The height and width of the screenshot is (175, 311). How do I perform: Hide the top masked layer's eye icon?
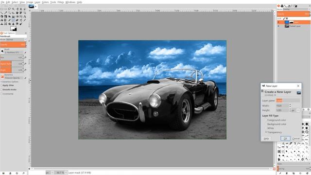tap(278, 22)
